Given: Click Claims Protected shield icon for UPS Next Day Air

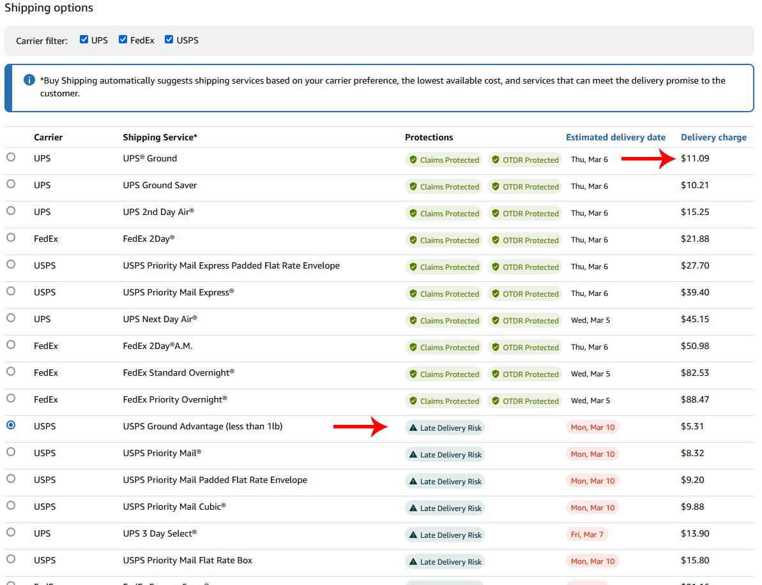Looking at the screenshot, I should point(413,320).
